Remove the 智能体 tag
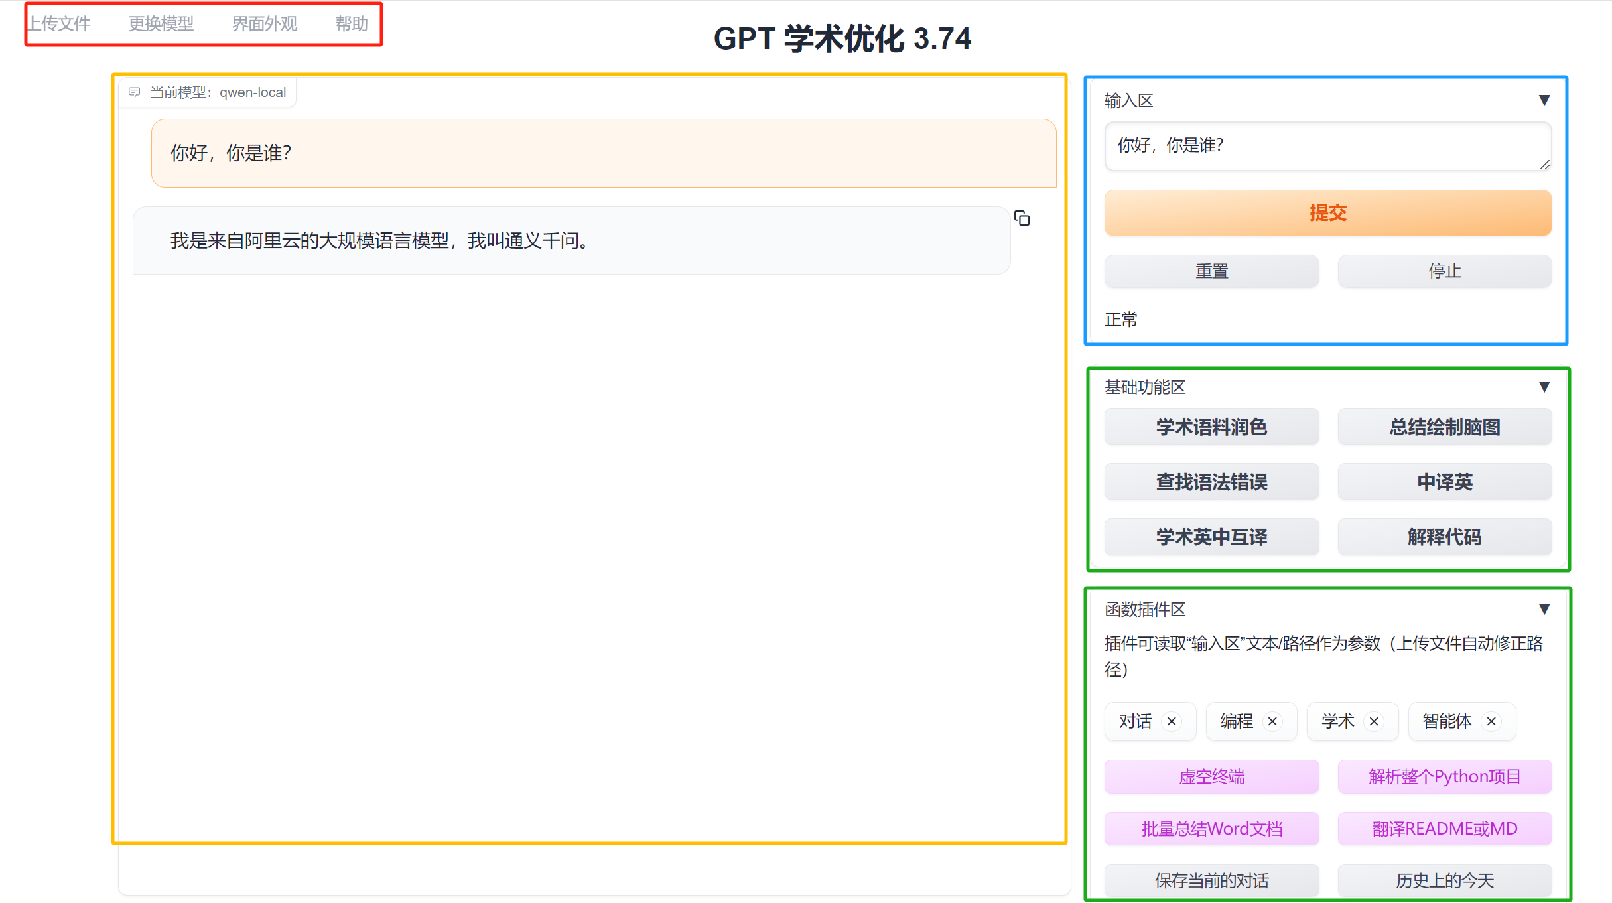Screen dimensions: 1612x903 pyautogui.click(x=1491, y=721)
